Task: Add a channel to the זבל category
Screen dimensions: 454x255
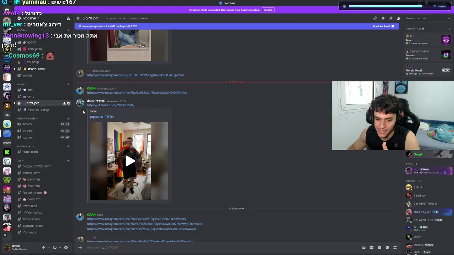Action: tap(68, 161)
